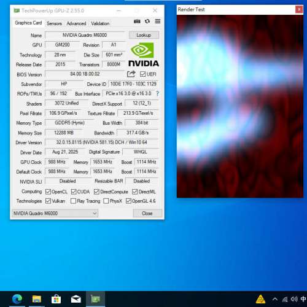
Task: Toggle the OpenCL checkbox
Action: pos(48,192)
